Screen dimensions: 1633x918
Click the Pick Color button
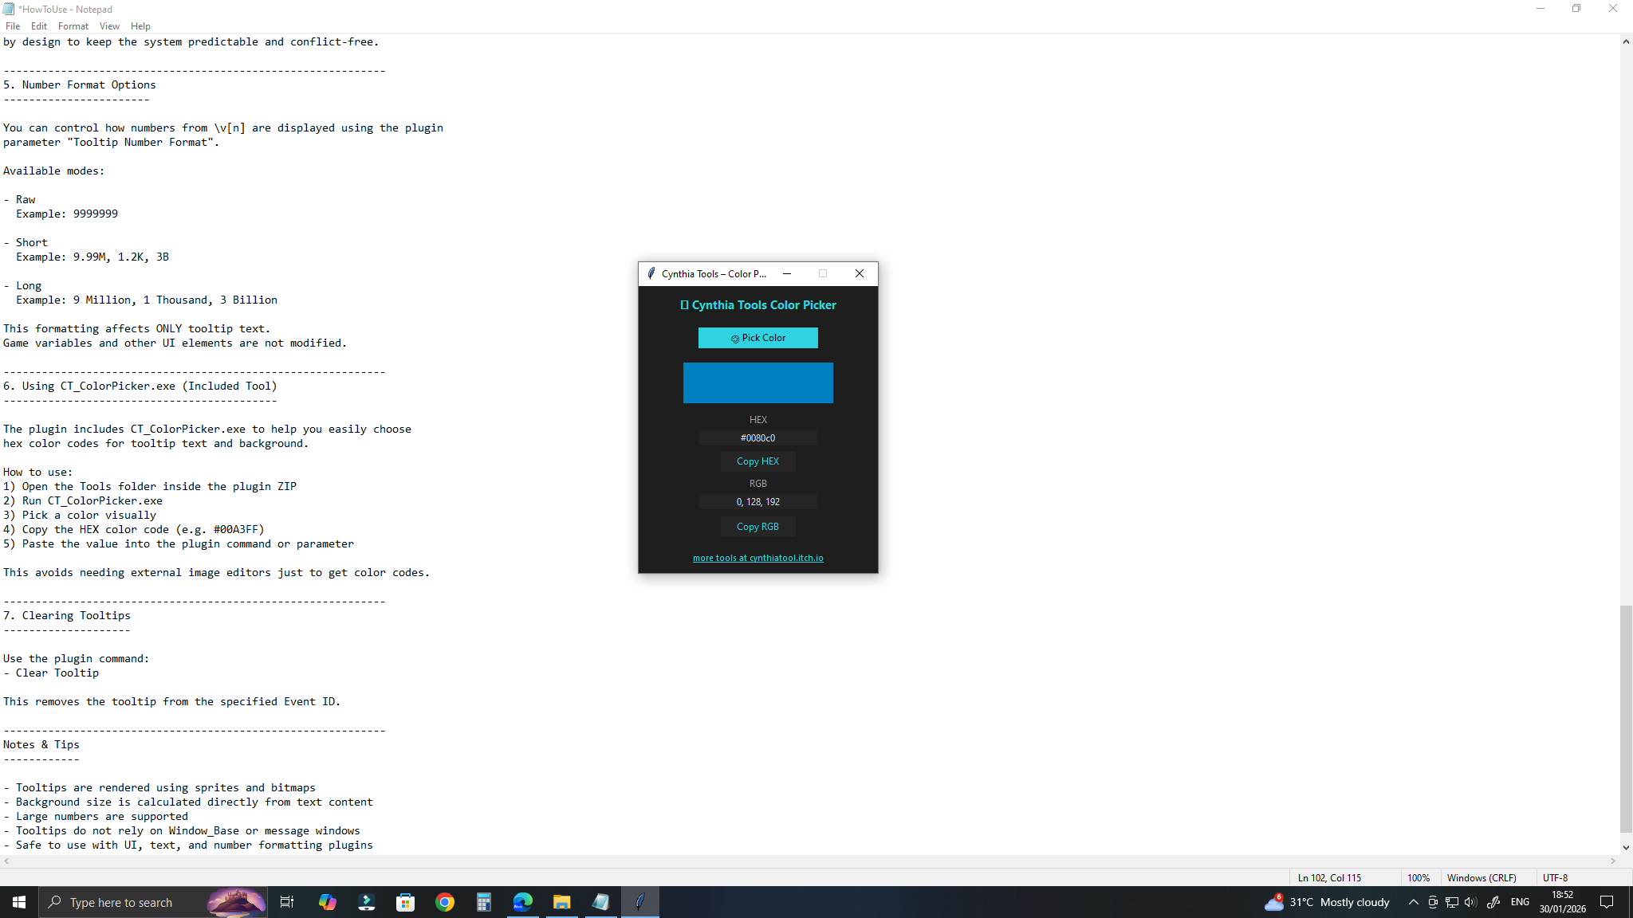click(757, 338)
